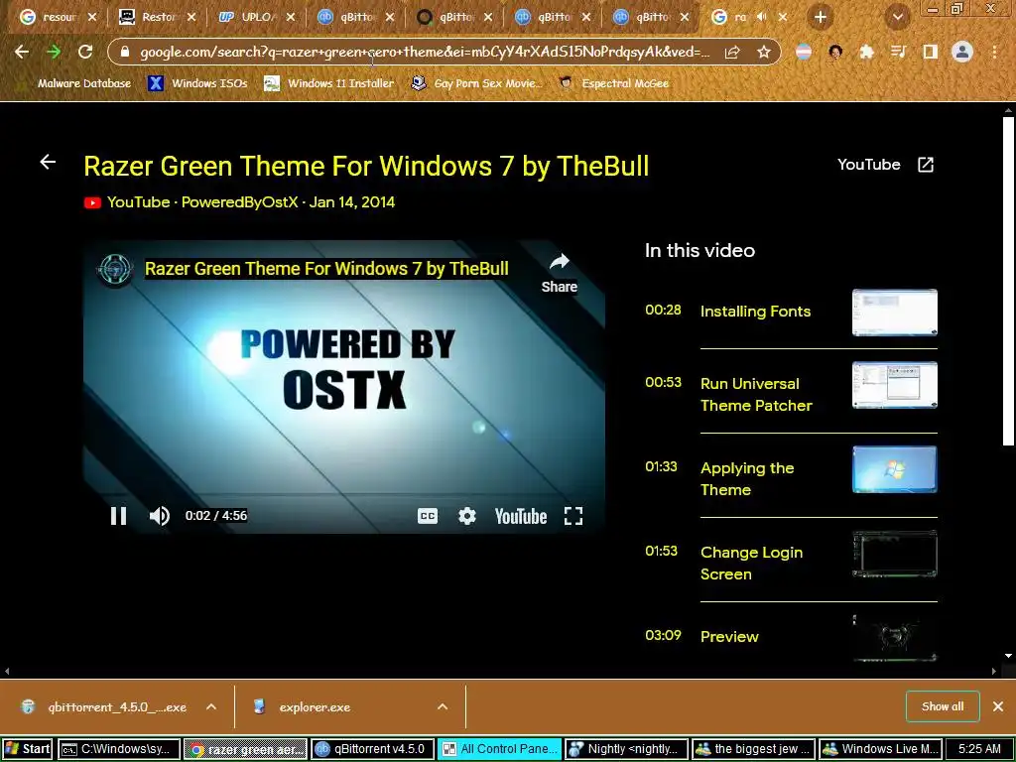Open a new tab with plus button
The width and height of the screenshot is (1016, 762).
click(x=821, y=17)
